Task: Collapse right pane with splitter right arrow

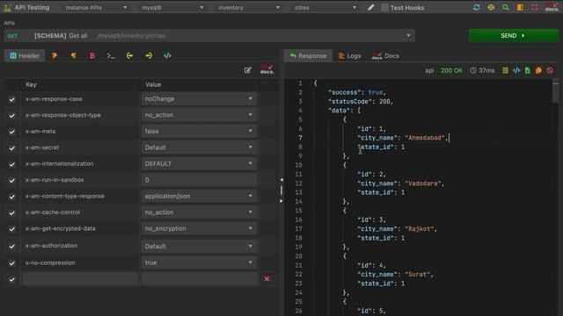Action: point(281,201)
